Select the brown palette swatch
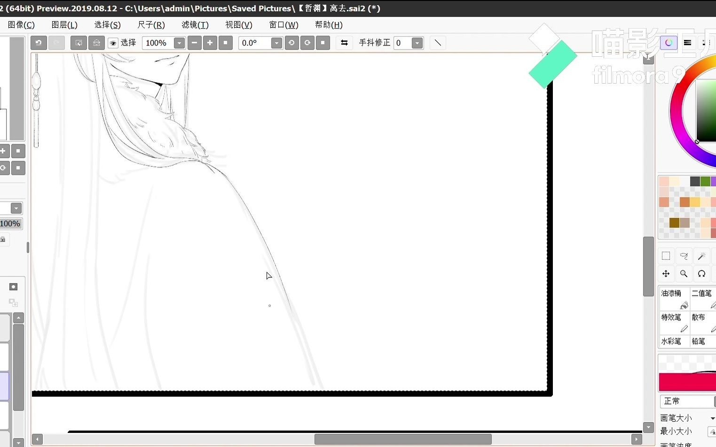The height and width of the screenshot is (447, 716). click(674, 223)
